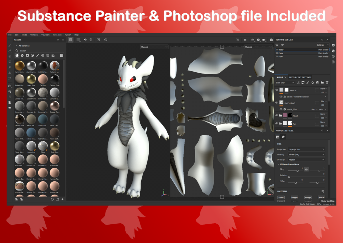Switch assets to grid view icon
Image resolution: width=343 pixels, height=243 pixels.
pyautogui.click(x=62, y=56)
